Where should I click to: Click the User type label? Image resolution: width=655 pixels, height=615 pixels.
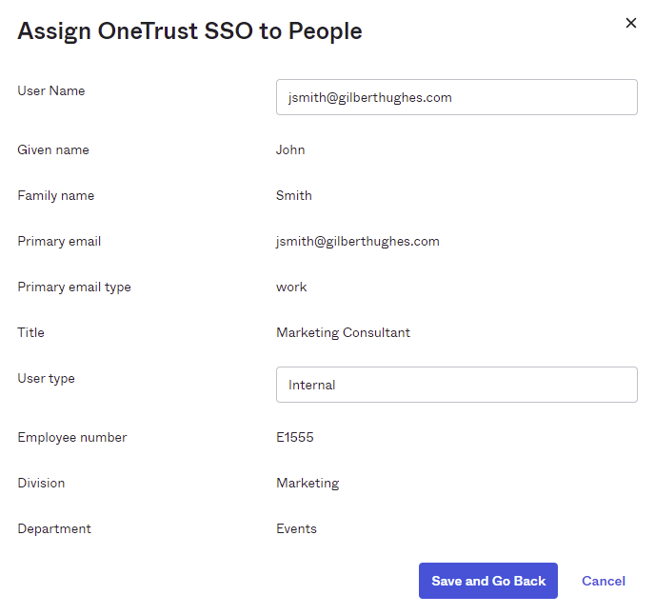pos(47,379)
